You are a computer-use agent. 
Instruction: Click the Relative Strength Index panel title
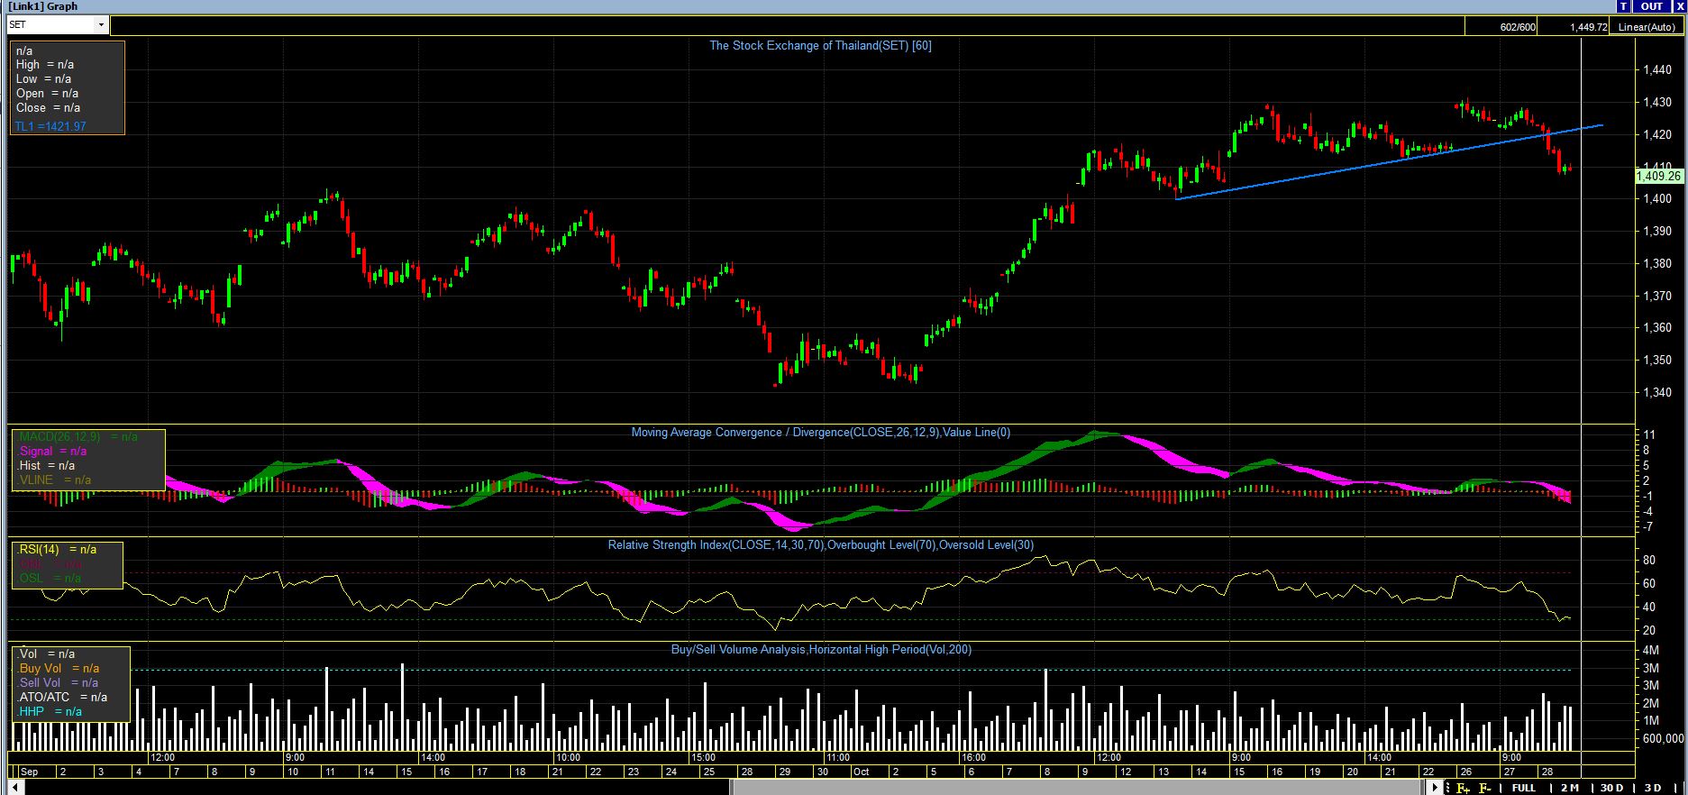point(820,545)
